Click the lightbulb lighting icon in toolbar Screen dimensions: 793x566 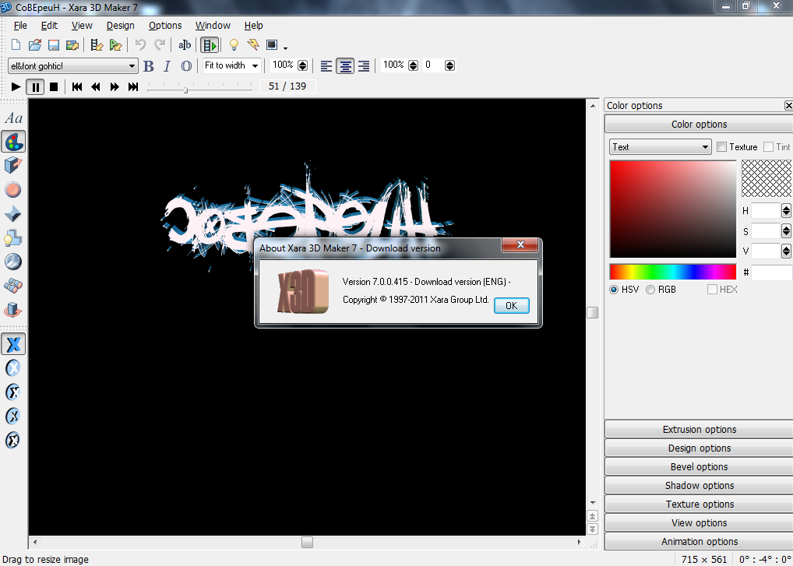pyautogui.click(x=233, y=45)
